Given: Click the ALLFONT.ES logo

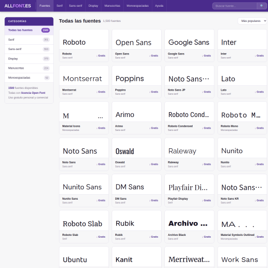Looking at the screenshot, I should 17,6.
